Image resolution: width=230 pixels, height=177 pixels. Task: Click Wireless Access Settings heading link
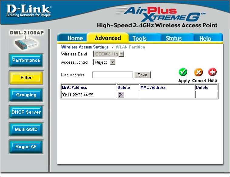[85, 47]
